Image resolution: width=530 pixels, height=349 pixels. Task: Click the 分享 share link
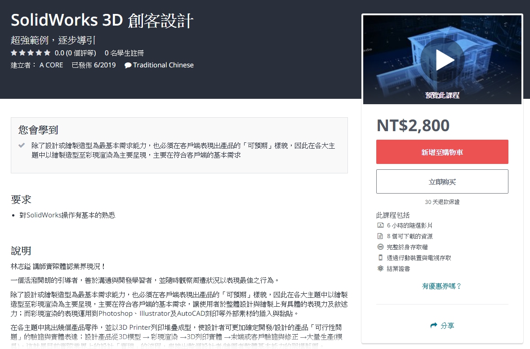click(x=447, y=325)
